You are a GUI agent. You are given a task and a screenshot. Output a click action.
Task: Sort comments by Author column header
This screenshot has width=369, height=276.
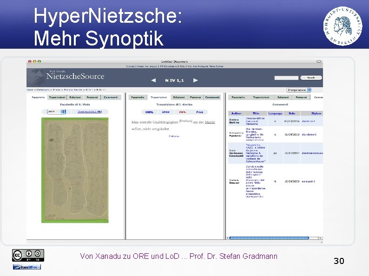coord(236,114)
